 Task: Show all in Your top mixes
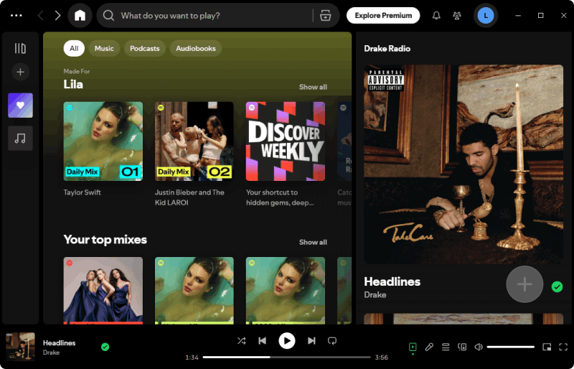coord(313,242)
